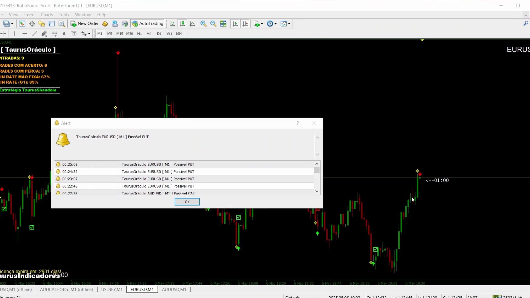Image resolution: width=530 pixels, height=298 pixels.
Task: Select the 00:23:07 alert row
Action: (x=184, y=179)
